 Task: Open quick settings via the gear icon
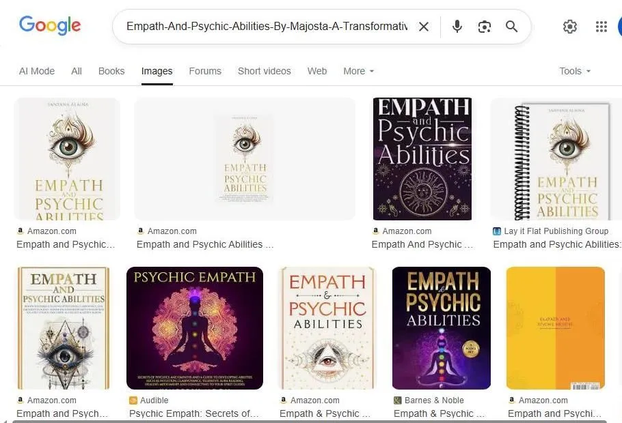570,27
